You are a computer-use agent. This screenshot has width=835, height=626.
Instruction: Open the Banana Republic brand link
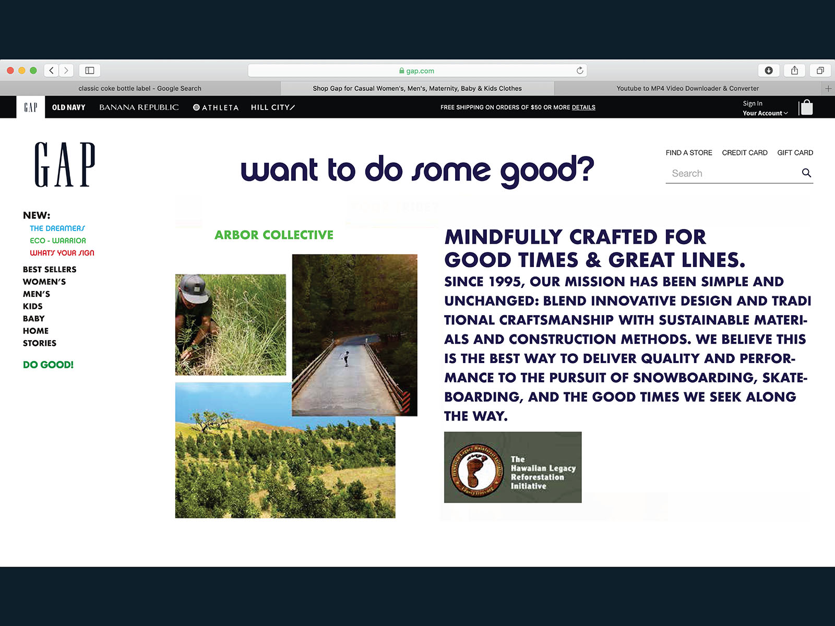click(139, 107)
